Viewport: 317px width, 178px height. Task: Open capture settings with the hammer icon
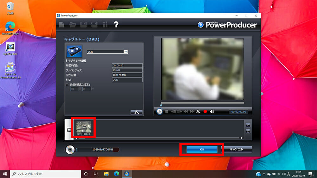click(x=136, y=113)
